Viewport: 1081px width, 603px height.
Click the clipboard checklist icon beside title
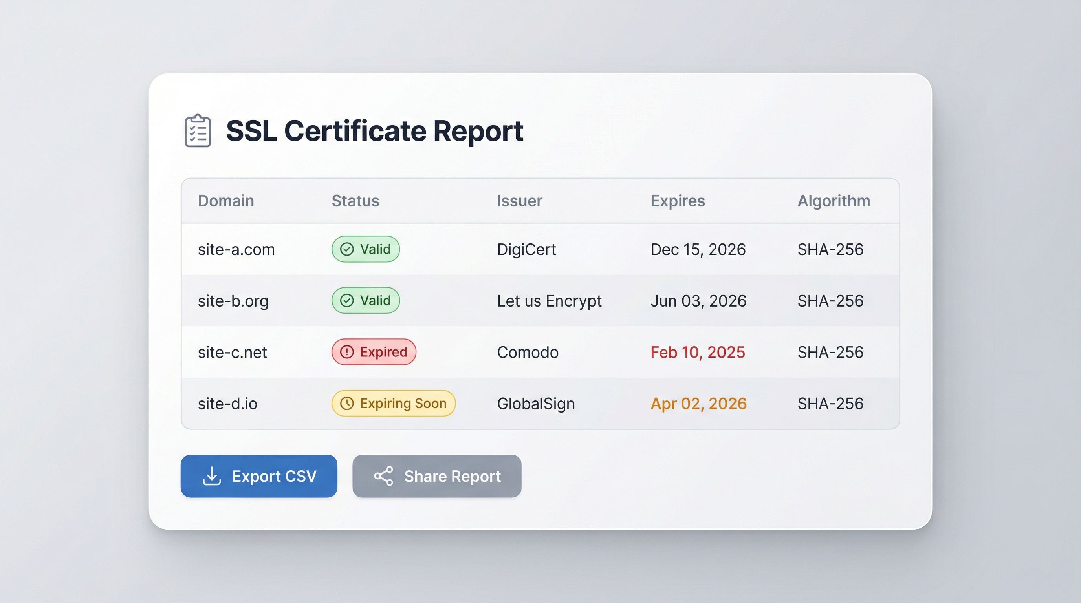click(198, 131)
